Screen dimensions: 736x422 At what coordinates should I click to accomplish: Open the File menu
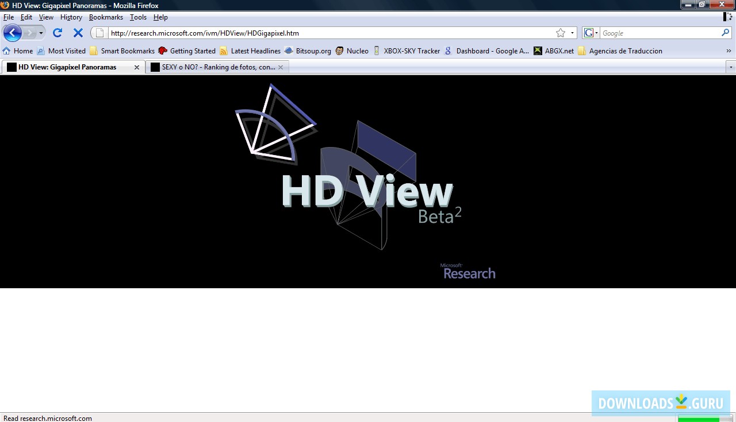9,17
